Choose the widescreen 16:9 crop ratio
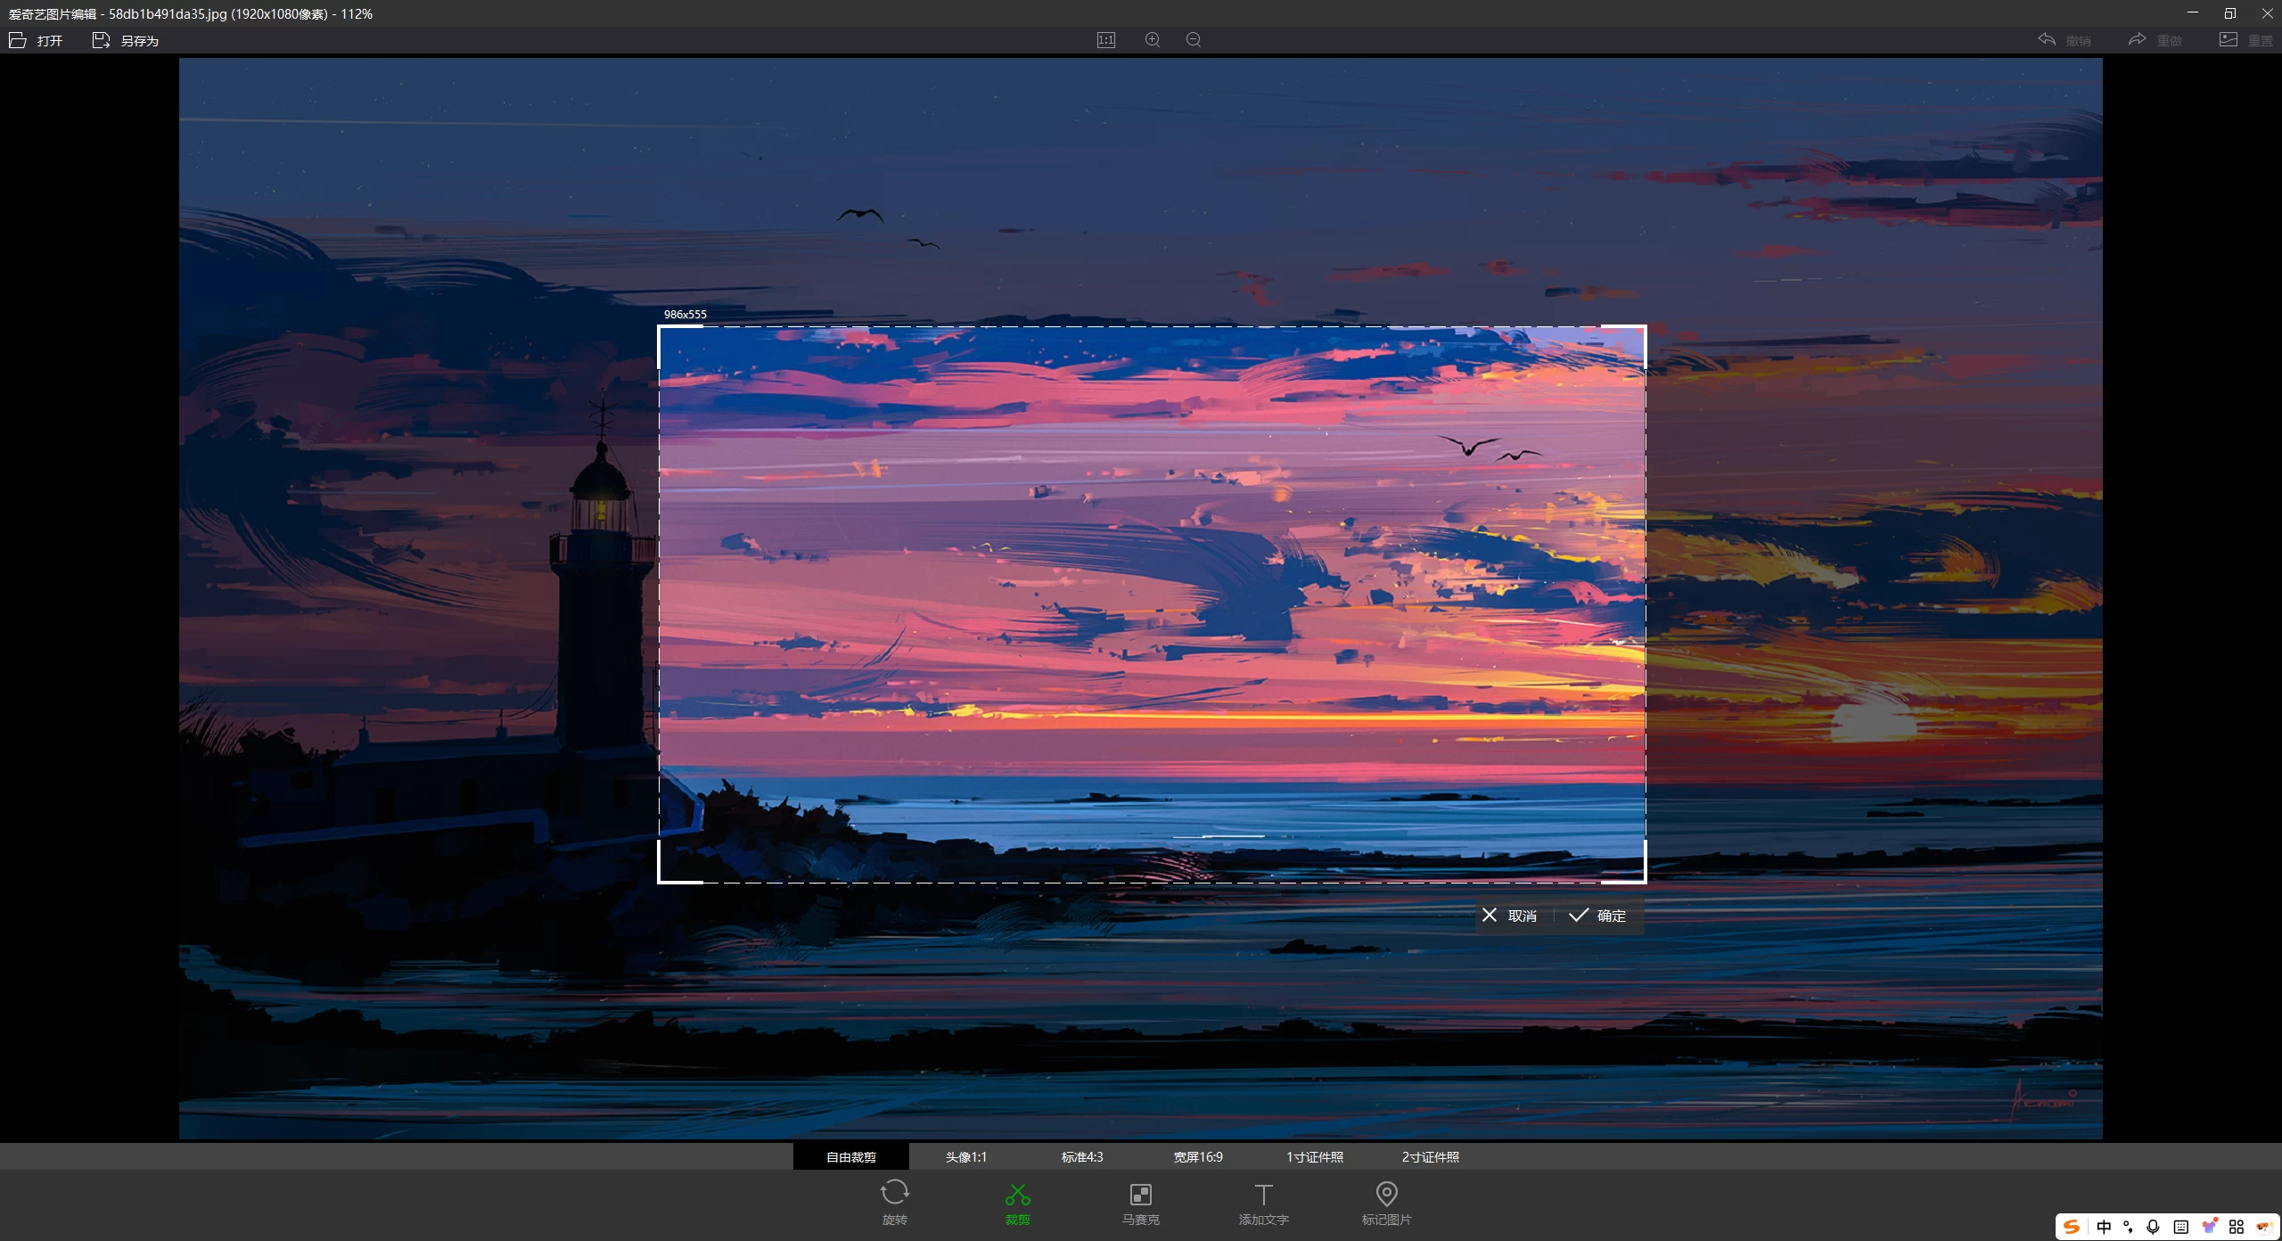2282x1241 pixels. [x=1198, y=1157]
